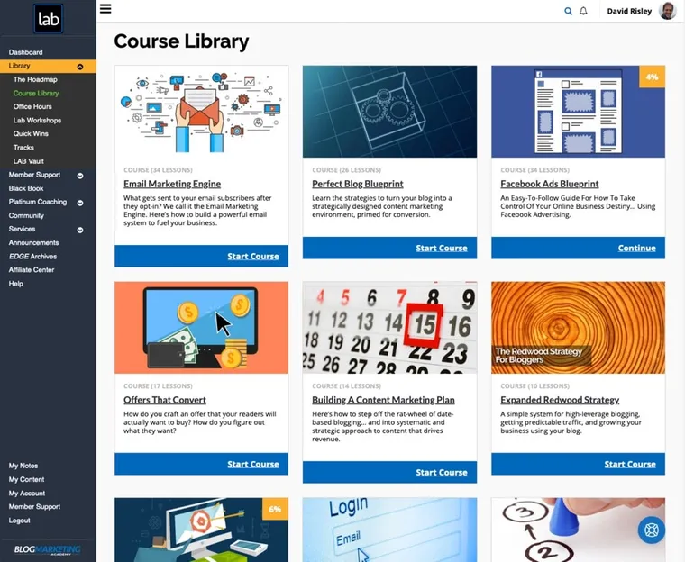Open Lab Workshops

[37, 120]
